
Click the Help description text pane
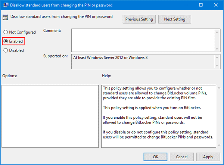tap(159, 116)
